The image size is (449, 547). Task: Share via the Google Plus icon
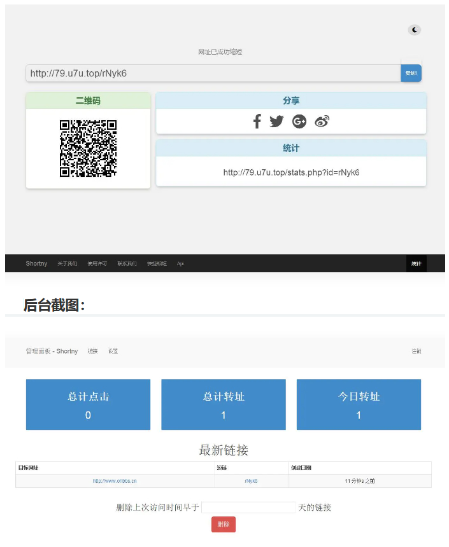coord(299,121)
